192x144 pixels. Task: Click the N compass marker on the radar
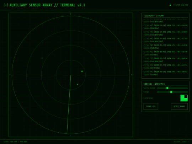tap(71, 14)
